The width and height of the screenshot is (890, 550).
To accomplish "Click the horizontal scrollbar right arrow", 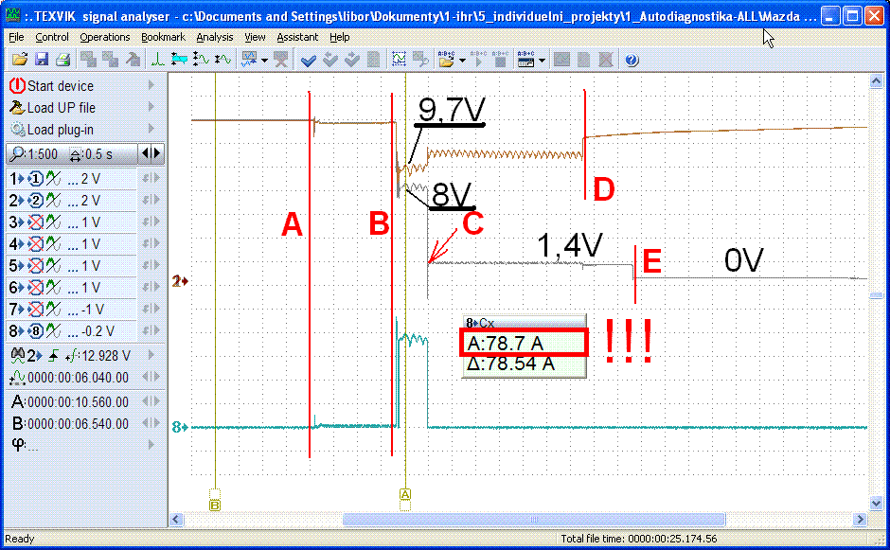I will click(861, 520).
